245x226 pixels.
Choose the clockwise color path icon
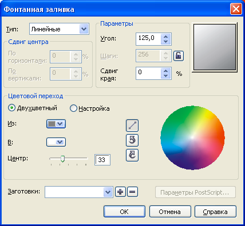pos(132,155)
